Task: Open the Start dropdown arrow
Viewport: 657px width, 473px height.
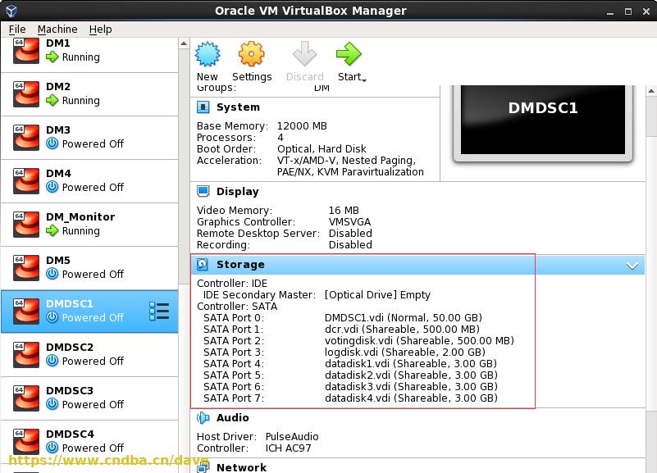Action: pyautogui.click(x=364, y=80)
